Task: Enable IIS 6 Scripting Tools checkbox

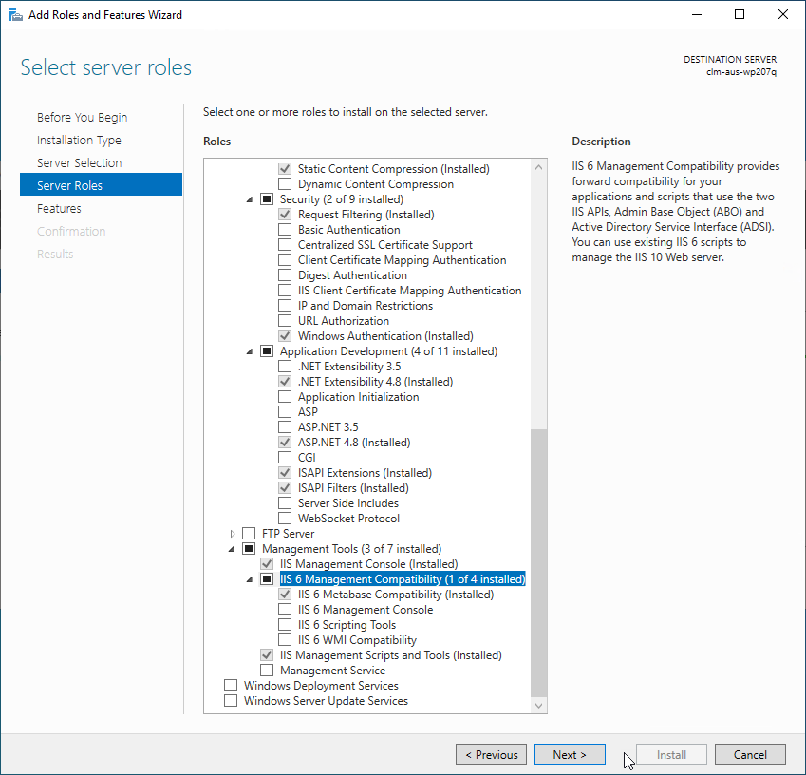Action: pos(285,624)
